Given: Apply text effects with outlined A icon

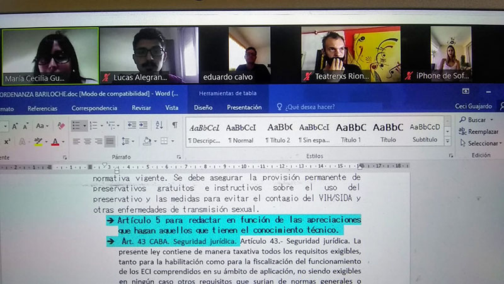Looking at the screenshot, I should click(x=22, y=141).
